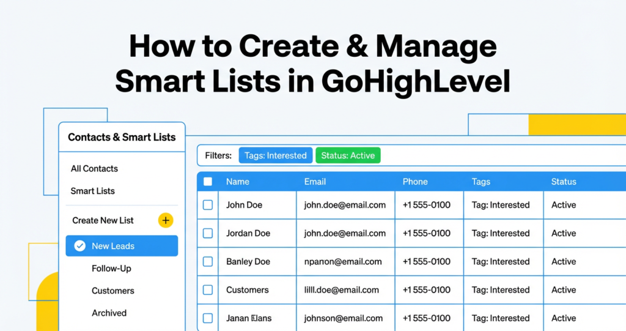This screenshot has height=331, width=626.
Task: Sort by the Tags column header
Action: (x=481, y=182)
